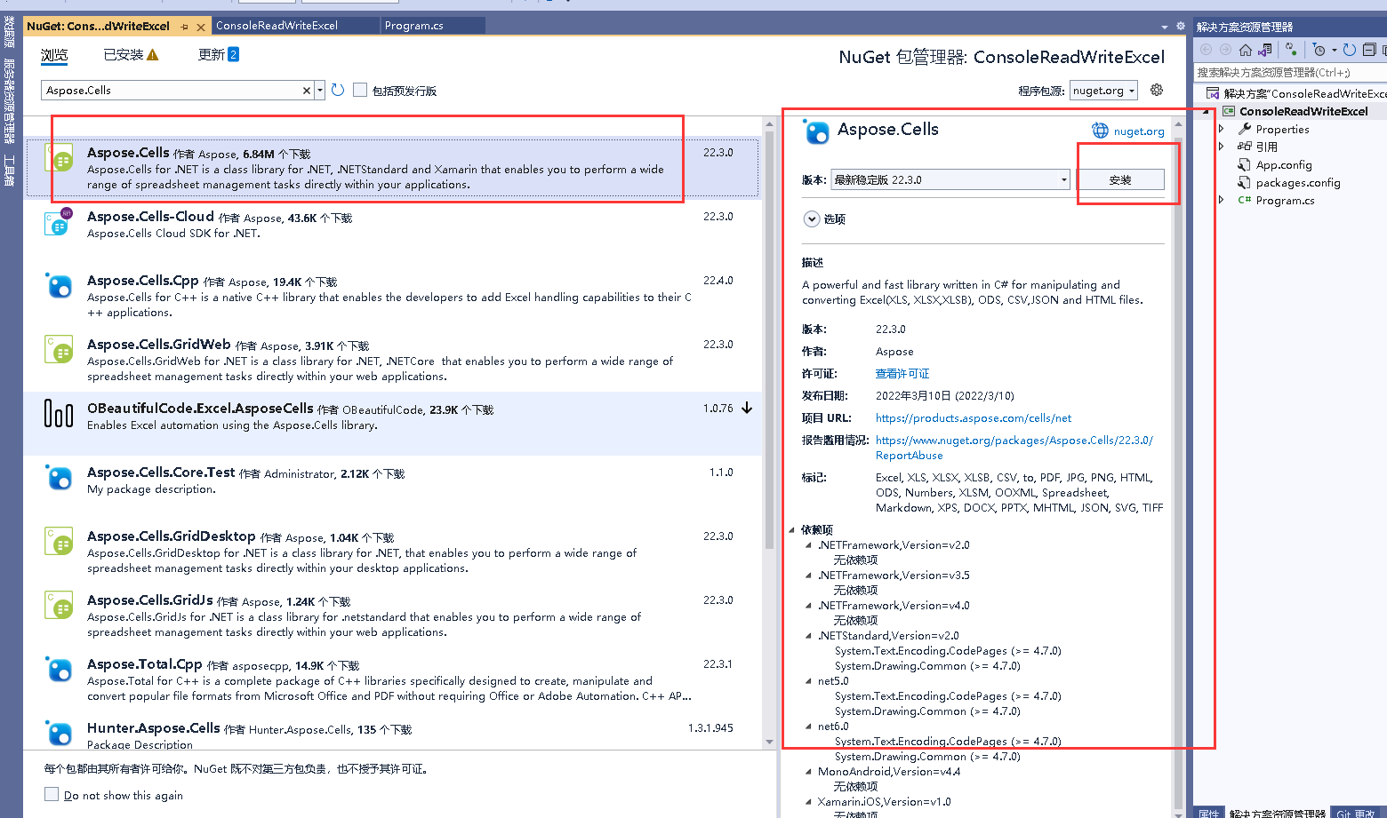
Task: Open the 查看许可证 license link
Action: [x=902, y=374]
